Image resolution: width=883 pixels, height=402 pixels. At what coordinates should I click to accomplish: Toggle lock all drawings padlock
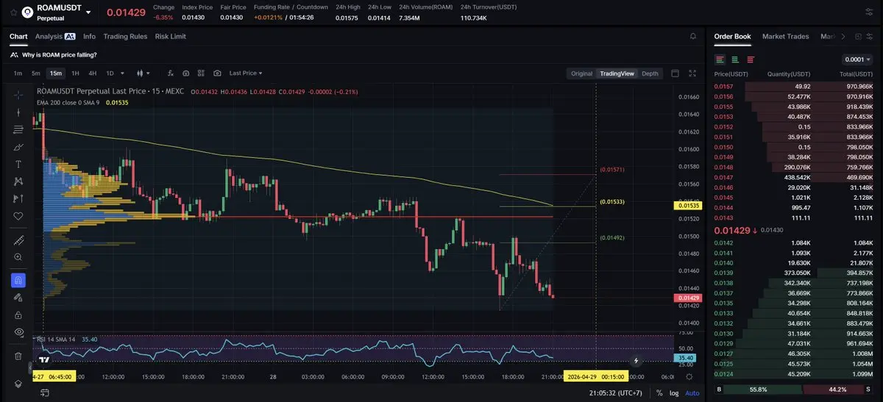tap(18, 315)
